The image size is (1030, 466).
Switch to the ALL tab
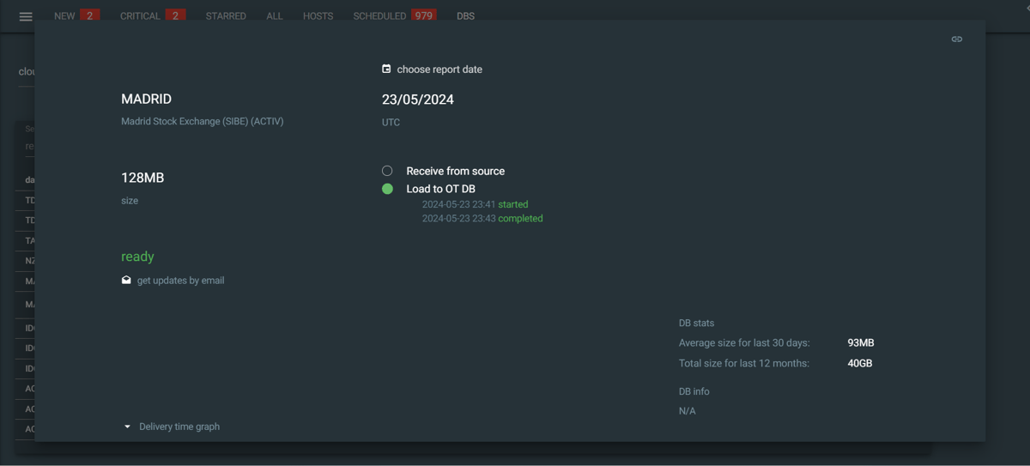pos(274,16)
